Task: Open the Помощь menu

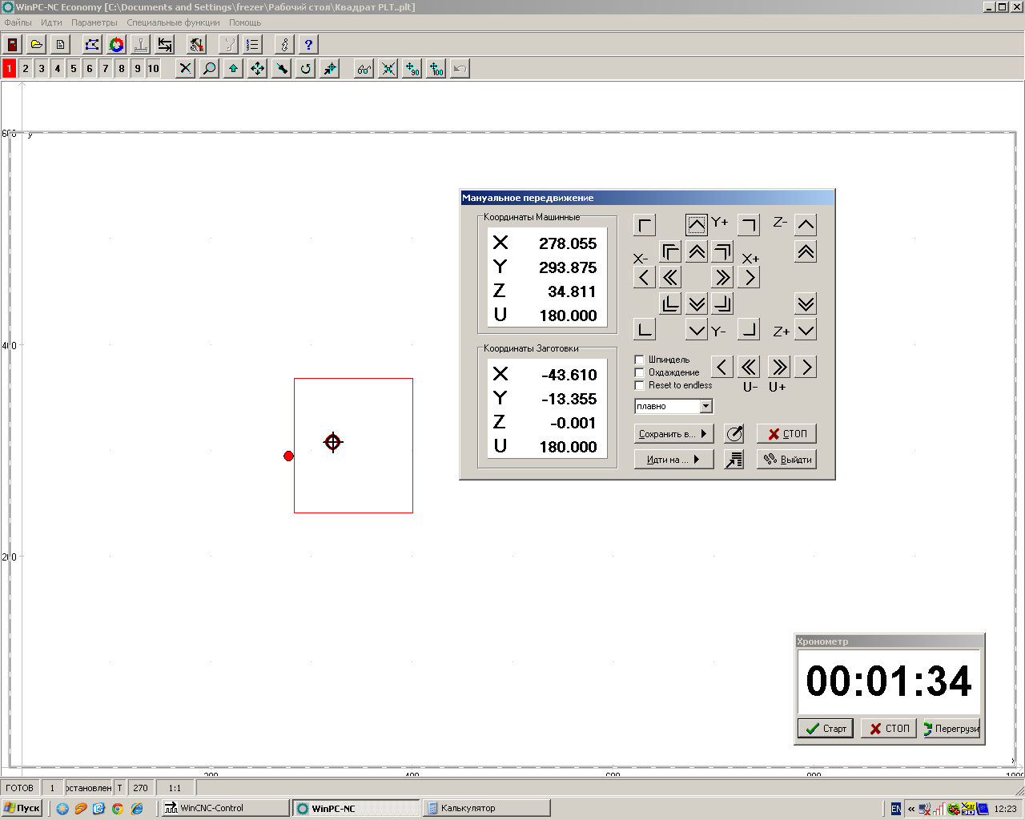Action: tap(245, 22)
